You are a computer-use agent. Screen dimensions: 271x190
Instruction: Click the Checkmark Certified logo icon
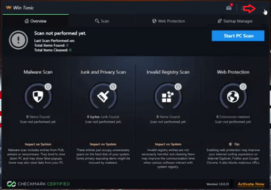(x=11, y=184)
